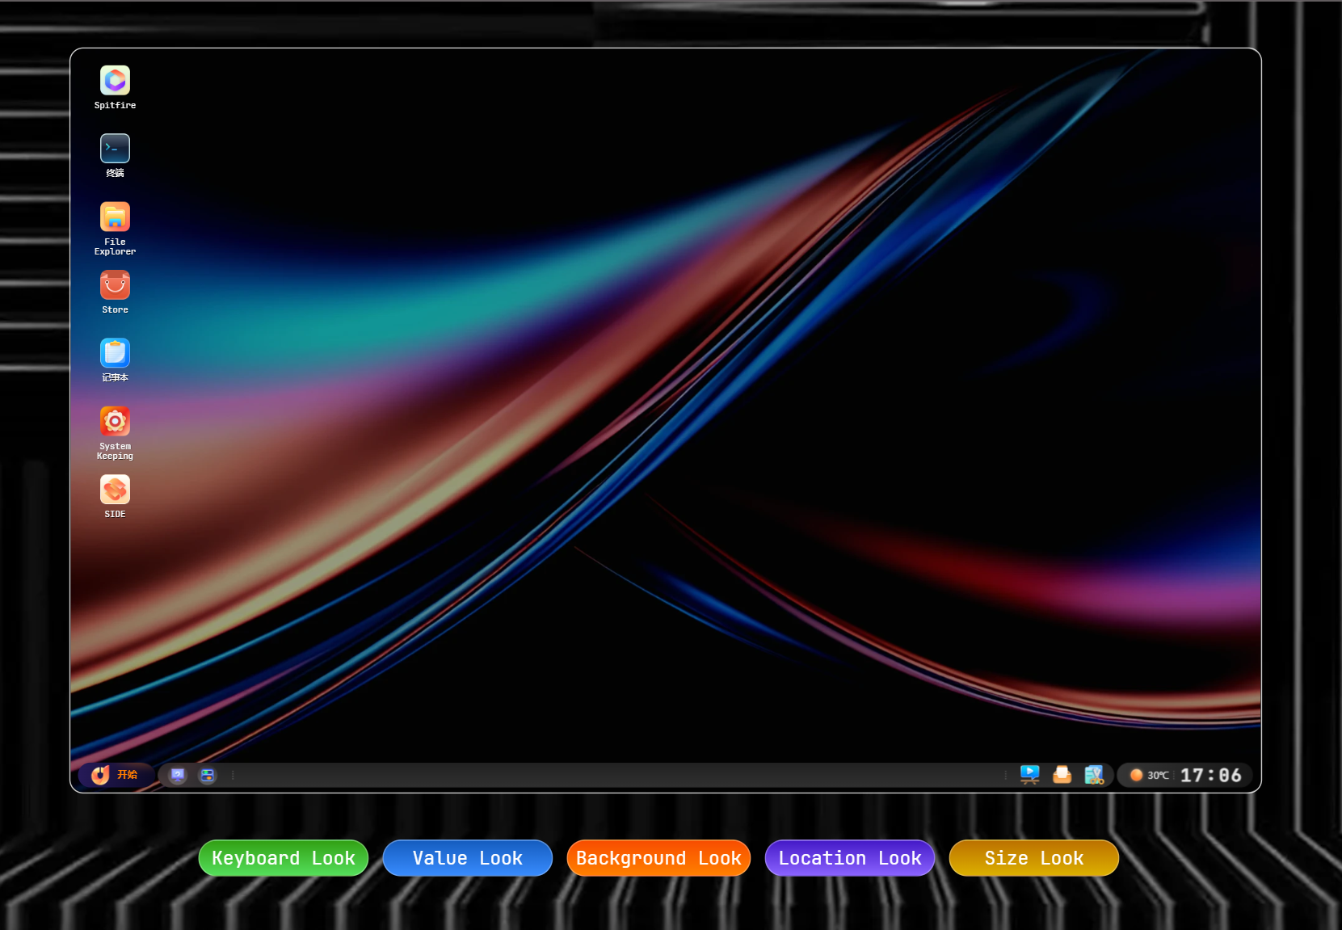1342x930 pixels.
Task: Open the Store desktop icon
Action: tap(115, 292)
